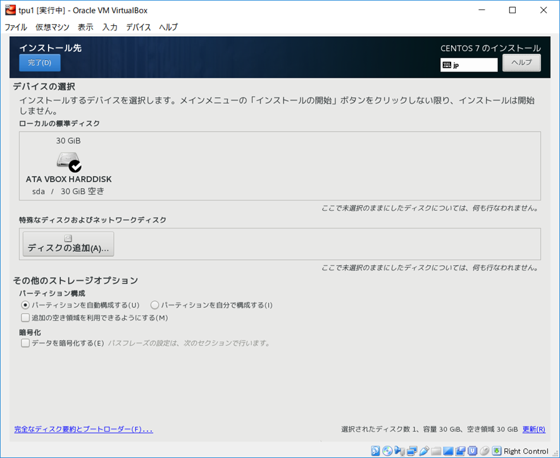Check 追加の空き領域を利用できるようにする
The image size is (560, 458).
[x=25, y=318]
